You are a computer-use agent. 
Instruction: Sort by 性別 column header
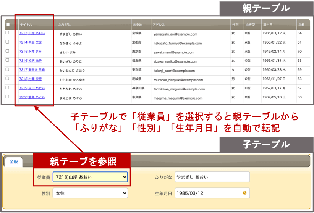(x=235, y=25)
